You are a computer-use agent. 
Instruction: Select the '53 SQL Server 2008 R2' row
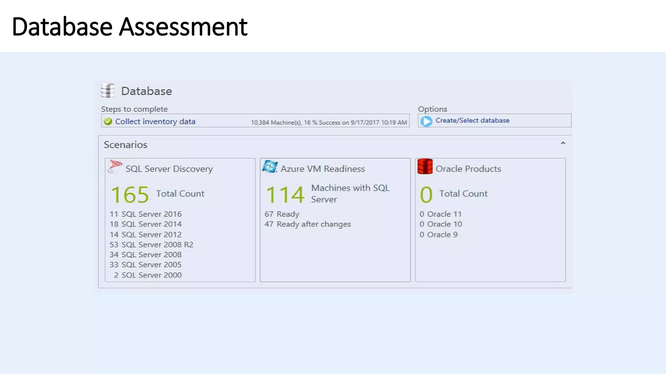coord(152,244)
